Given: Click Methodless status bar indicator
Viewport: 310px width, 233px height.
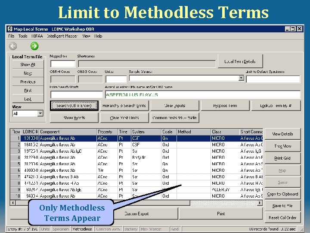Looking at the screenshot, I should [x=82, y=229].
